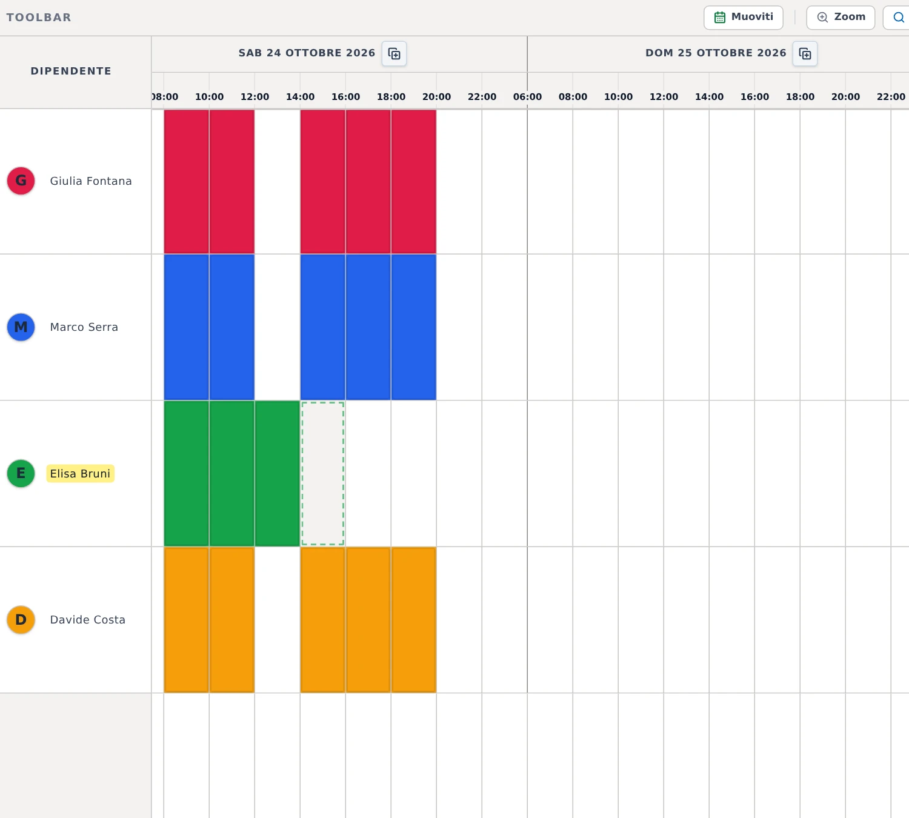This screenshot has width=909, height=818.
Task: Click the copy icon beside DOM 25 OTTOBRE 2026
Action: coord(805,54)
